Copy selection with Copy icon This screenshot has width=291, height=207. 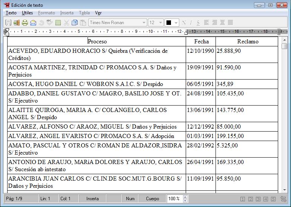click(75, 23)
